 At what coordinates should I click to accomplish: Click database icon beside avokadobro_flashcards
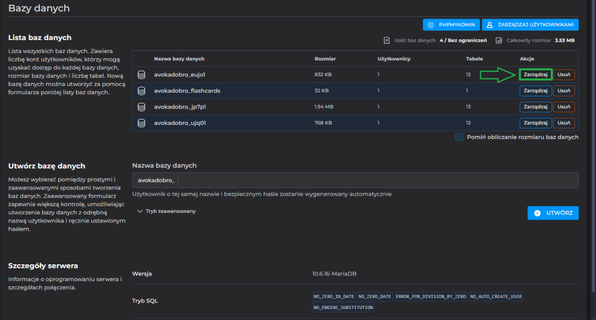[141, 91]
